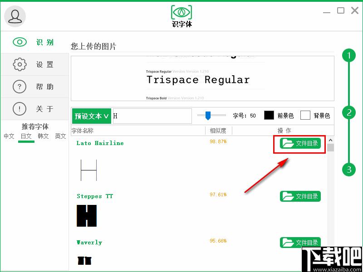
Task: Click step 1 circle indicator
Action: click(x=349, y=56)
